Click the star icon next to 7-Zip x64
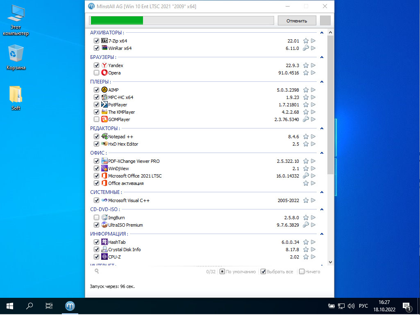The height and width of the screenshot is (315, 420). click(306, 41)
